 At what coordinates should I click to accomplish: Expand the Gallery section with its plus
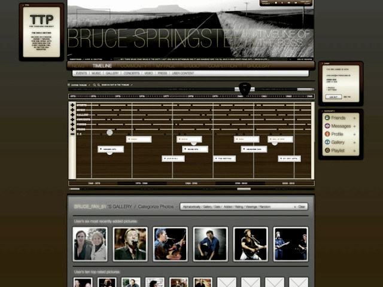click(354, 142)
